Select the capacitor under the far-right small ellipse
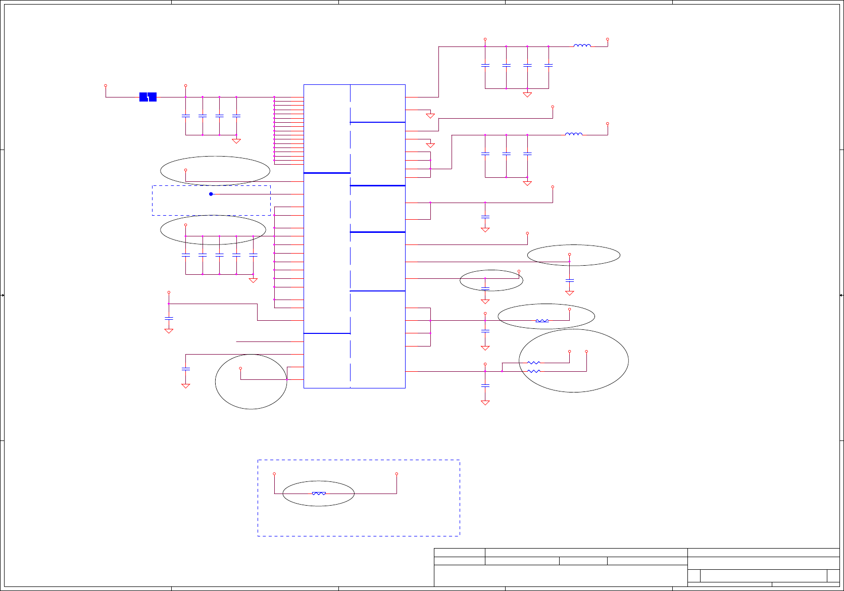 [x=570, y=280]
